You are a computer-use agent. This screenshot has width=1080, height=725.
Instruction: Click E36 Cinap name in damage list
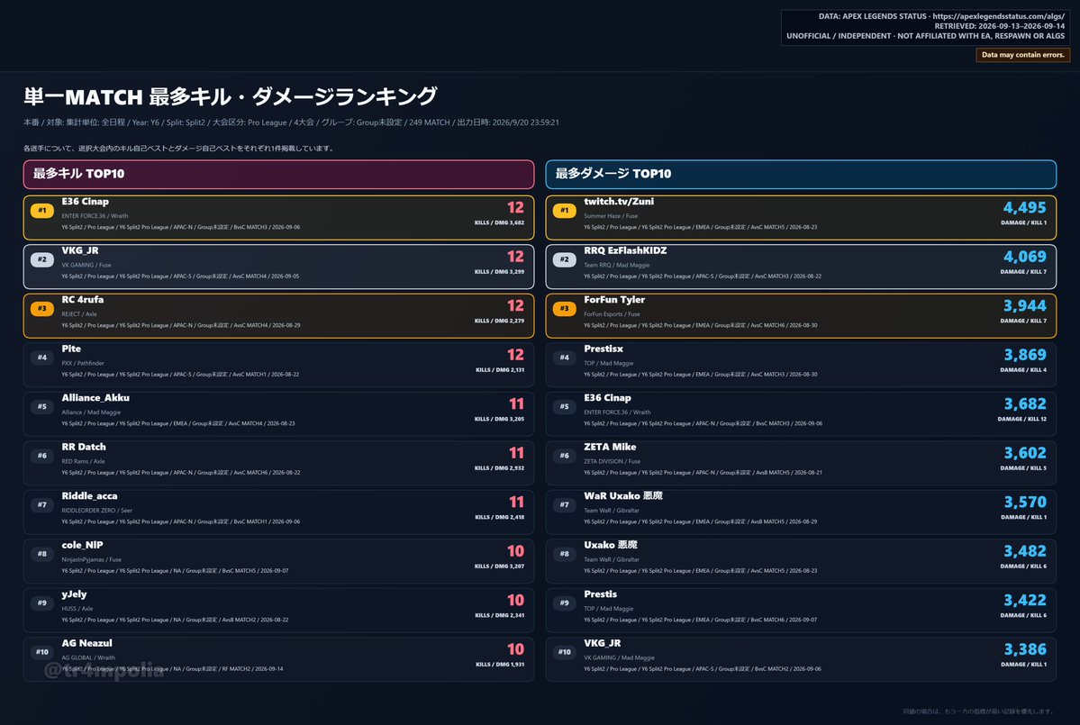coord(607,398)
